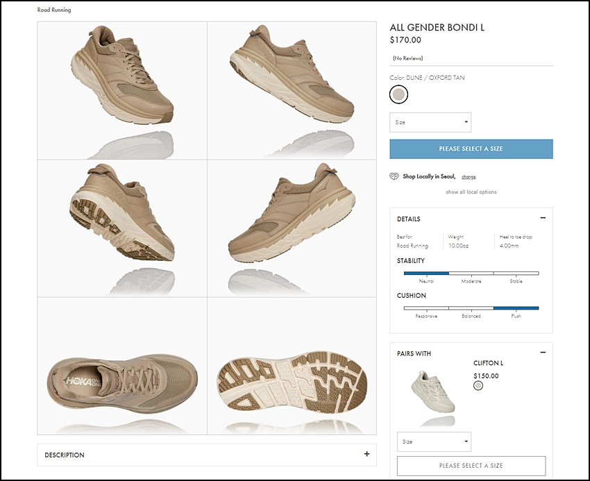
Task: Click the blue Please Select a Size button
Action: pos(471,149)
